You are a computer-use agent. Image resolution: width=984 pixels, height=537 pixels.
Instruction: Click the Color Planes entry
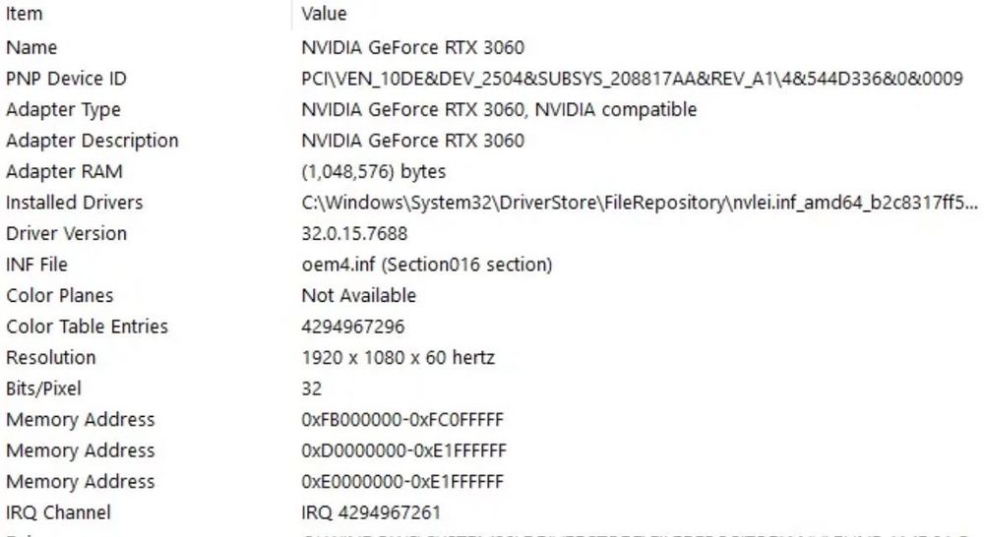(59, 296)
